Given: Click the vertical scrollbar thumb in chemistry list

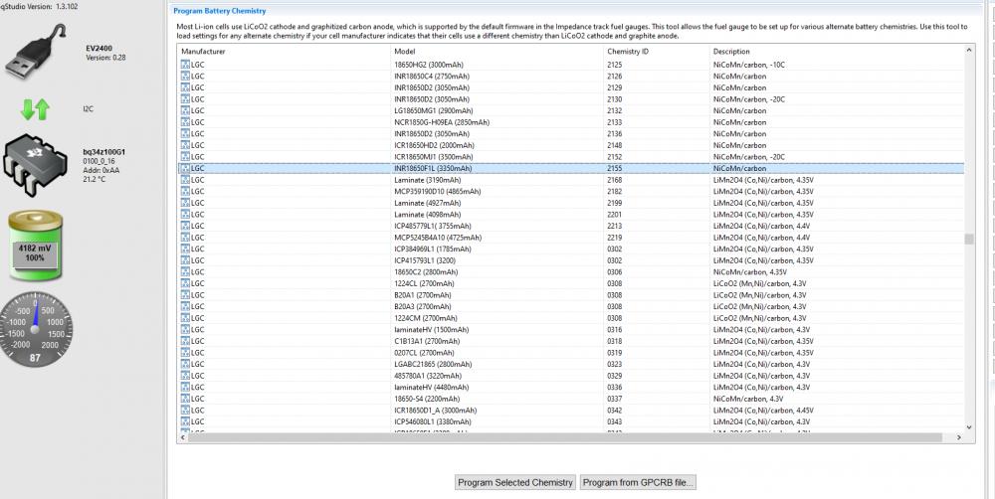Looking at the screenshot, I should pos(969,239).
